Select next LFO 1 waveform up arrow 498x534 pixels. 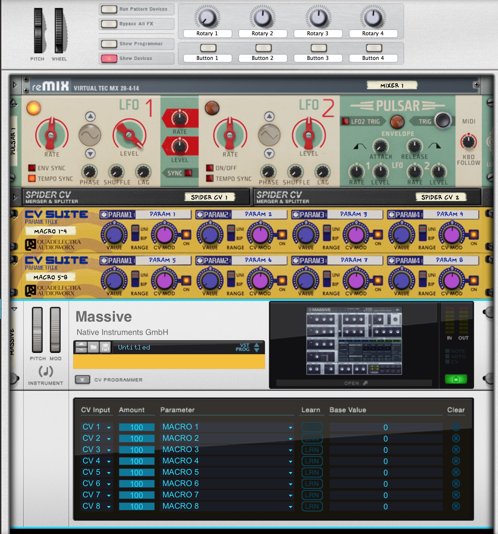point(90,117)
